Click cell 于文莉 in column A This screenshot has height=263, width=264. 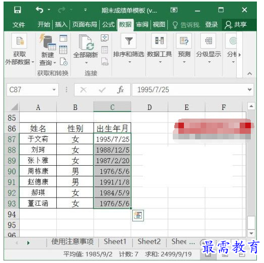38,139
